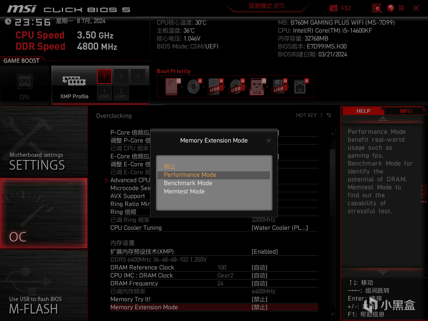The image size is (428, 321).
Task: Switch to 简易模式 (F7) easy mode
Action: click(x=266, y=6)
